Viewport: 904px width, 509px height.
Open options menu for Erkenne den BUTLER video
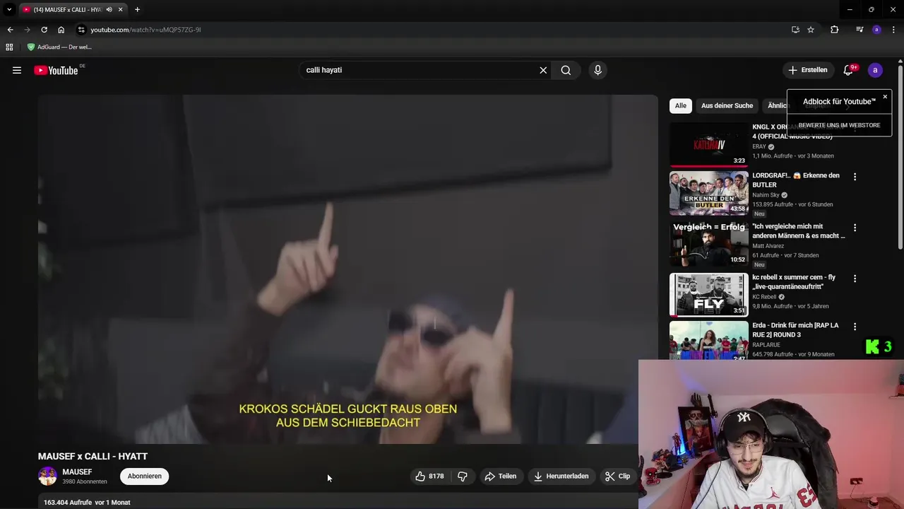pos(855,177)
